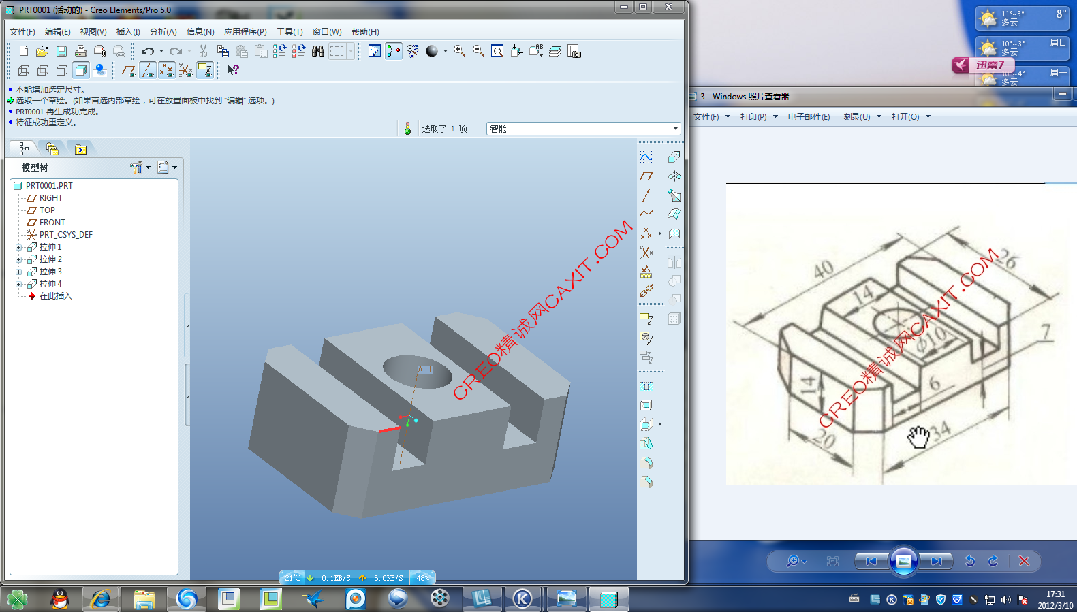Click the zoom in magnifier icon
The width and height of the screenshot is (1077, 612).
[x=460, y=51]
